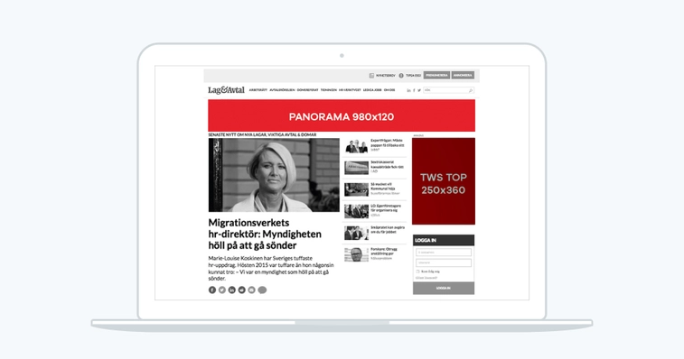Viewport: 684px width, 359px height.
Task: Click the Annonsera button in top bar
Action: [x=463, y=76]
